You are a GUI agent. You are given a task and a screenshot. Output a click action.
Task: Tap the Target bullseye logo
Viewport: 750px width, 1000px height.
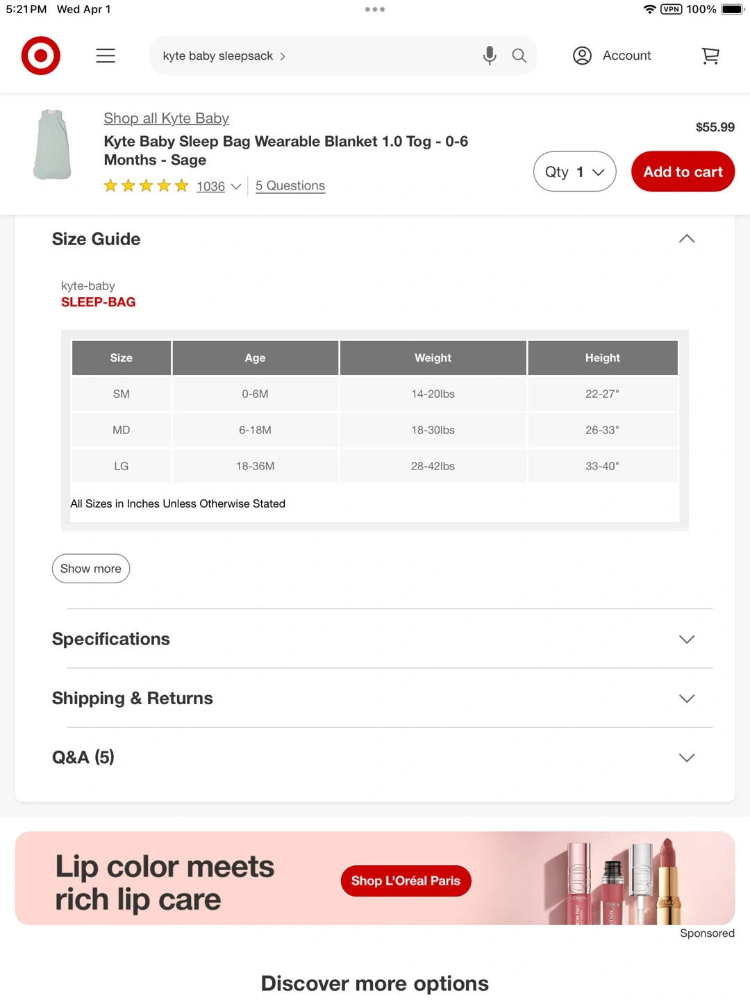click(41, 56)
